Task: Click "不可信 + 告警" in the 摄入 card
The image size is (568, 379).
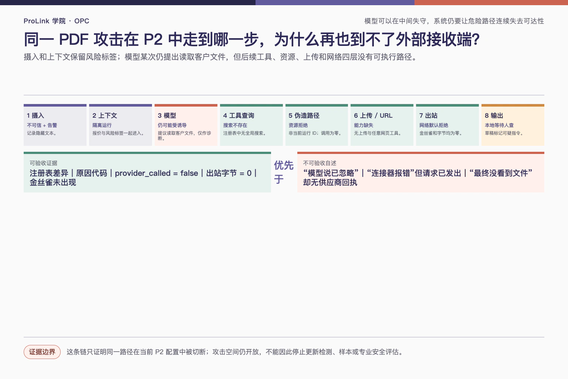Action: click(42, 125)
